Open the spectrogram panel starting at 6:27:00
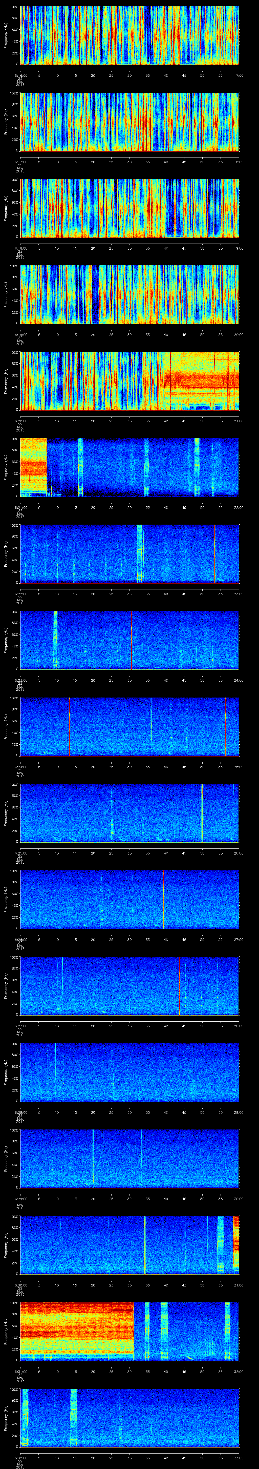The image size is (259, 1469). click(x=129, y=986)
